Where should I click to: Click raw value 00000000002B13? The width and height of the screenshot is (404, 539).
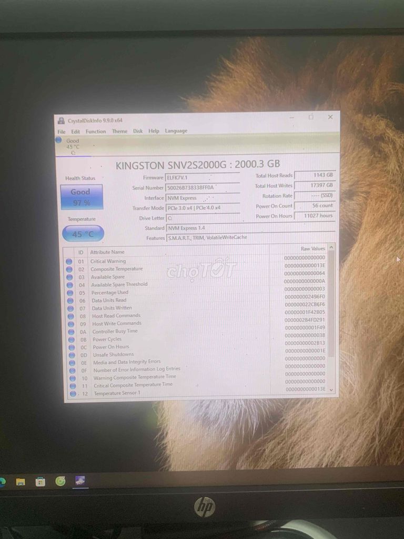[305, 343]
